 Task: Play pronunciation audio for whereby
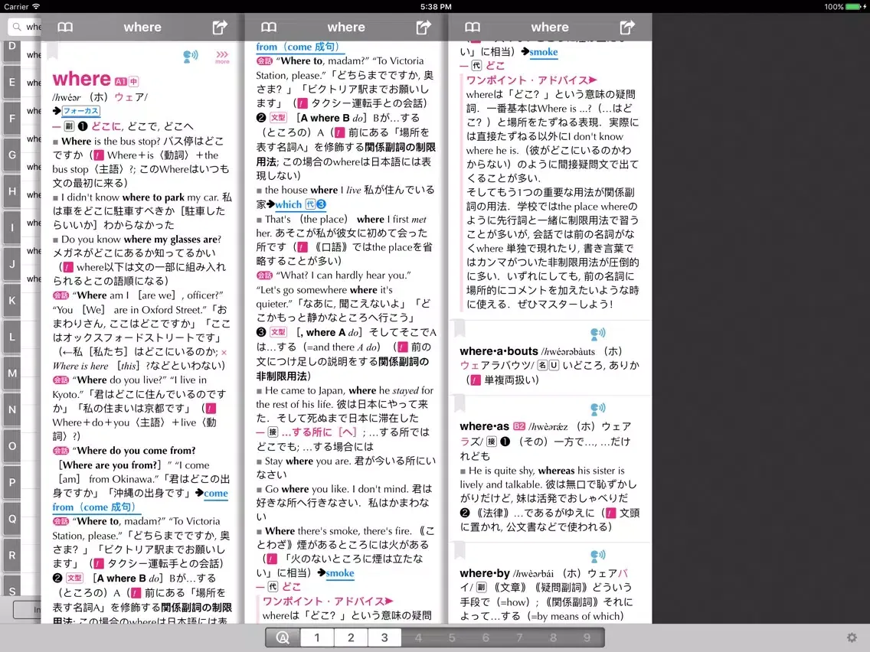[597, 556]
